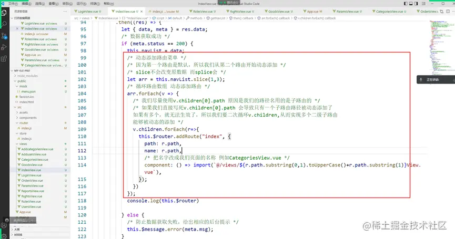This screenshot has width=455, height=239.
Task: Open the 编辑 (Edit) menu
Action: tap(26, 4)
